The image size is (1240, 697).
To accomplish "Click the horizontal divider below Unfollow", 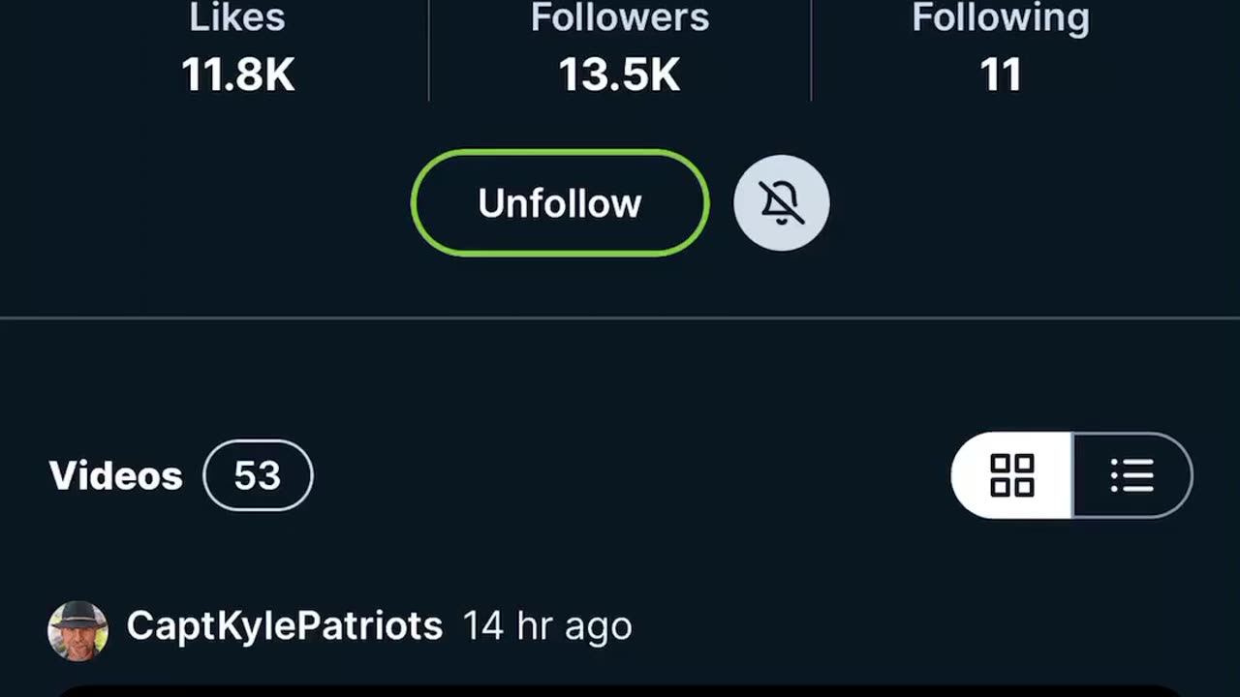I will click(x=620, y=318).
